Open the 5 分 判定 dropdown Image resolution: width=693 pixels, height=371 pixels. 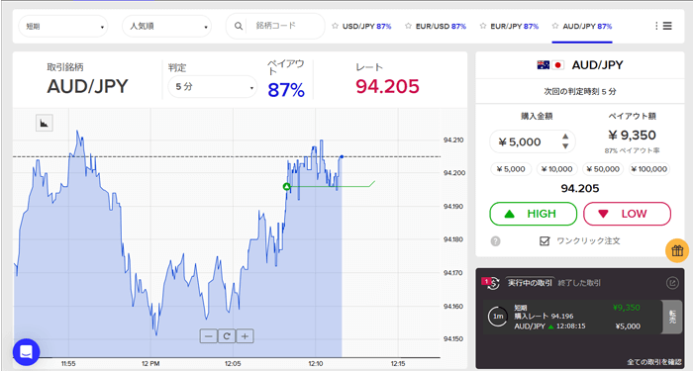pos(213,87)
